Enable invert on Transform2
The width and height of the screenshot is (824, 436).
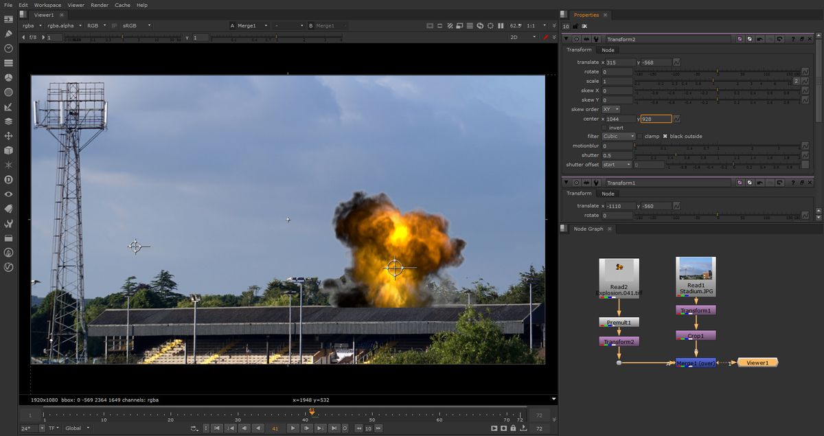tap(604, 128)
